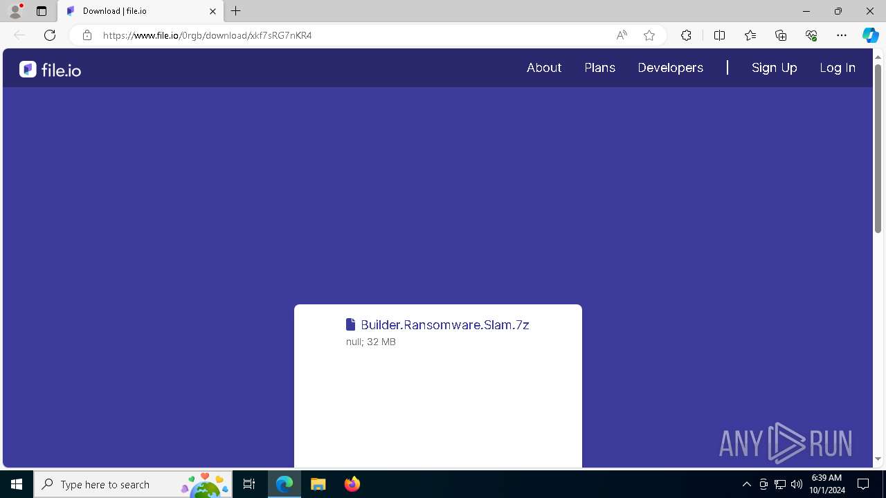Enable split screen view

[719, 35]
